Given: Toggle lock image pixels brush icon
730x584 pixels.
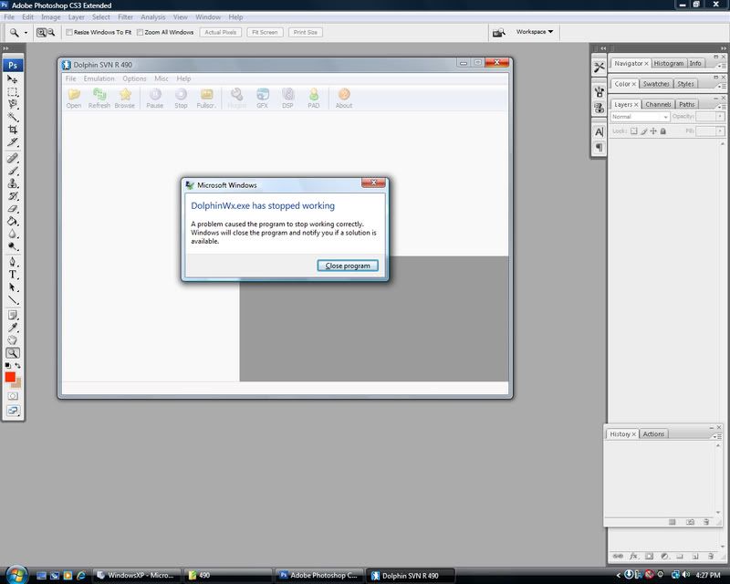Looking at the screenshot, I should point(644,130).
